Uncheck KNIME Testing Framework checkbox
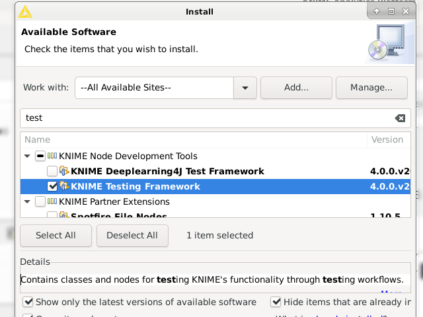 tap(52, 186)
